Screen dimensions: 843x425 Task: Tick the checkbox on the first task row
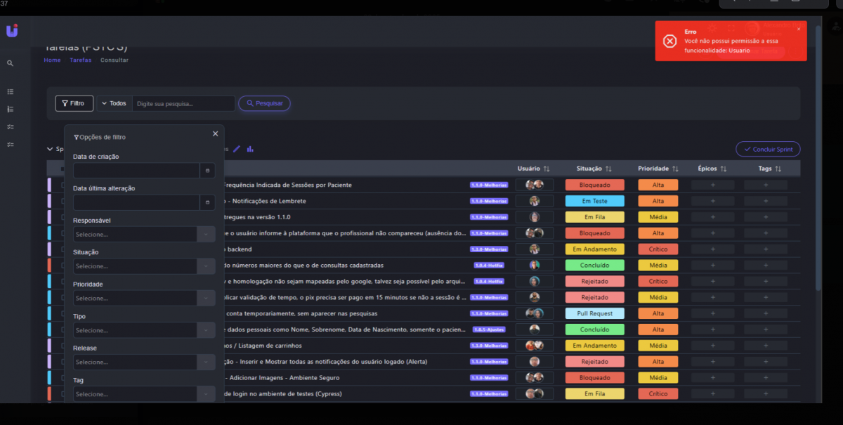point(62,185)
